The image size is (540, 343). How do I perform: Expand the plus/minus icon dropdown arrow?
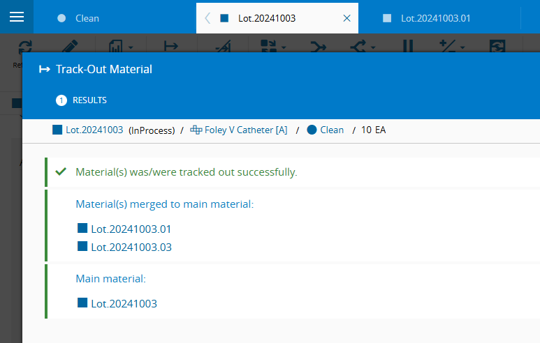click(462, 47)
